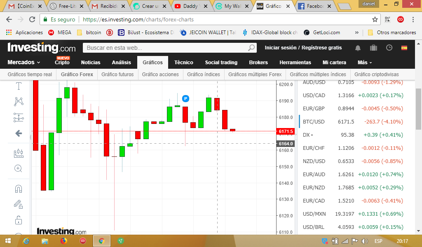Switch to Gráfico acciones tab
Screen dimensions: 422x247
click(160, 75)
